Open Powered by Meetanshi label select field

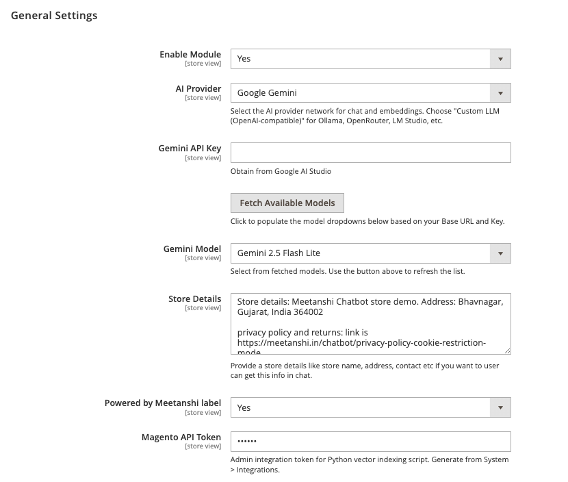tap(371, 407)
